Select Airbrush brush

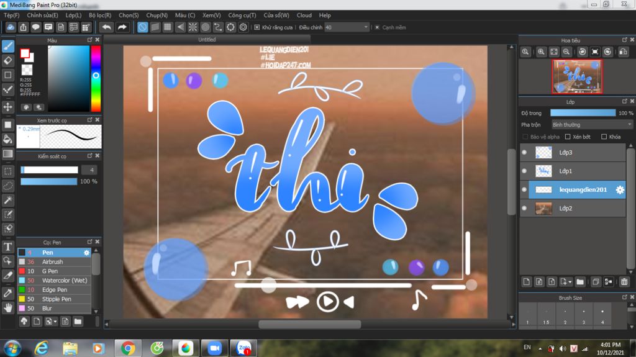click(x=55, y=261)
